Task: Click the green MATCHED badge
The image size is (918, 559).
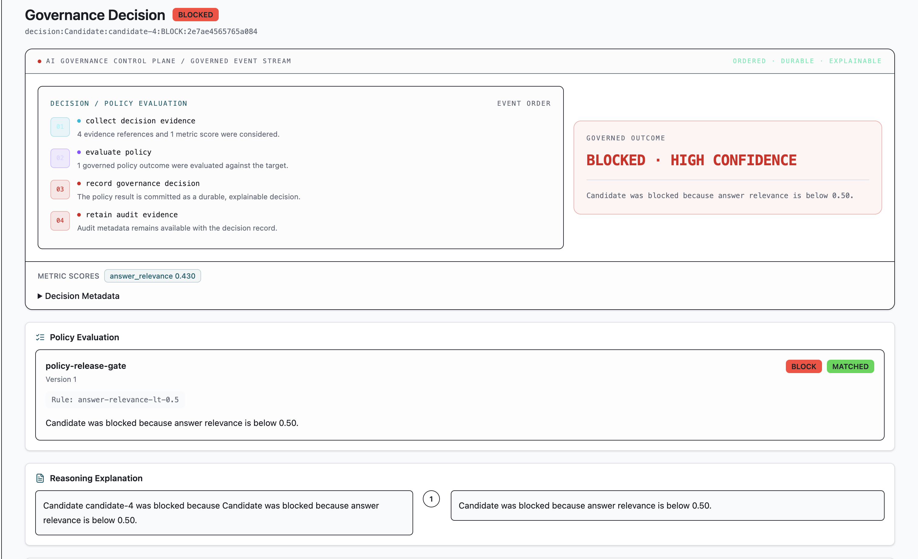Action: pos(850,366)
